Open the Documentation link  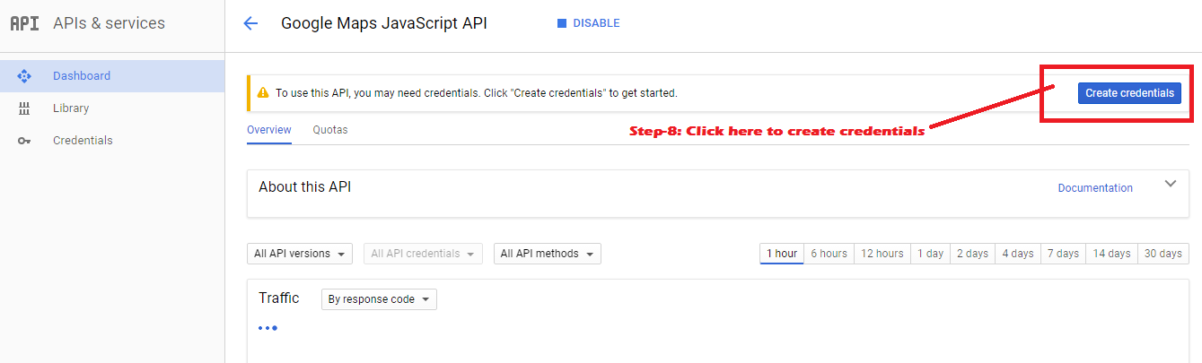[x=1095, y=188]
